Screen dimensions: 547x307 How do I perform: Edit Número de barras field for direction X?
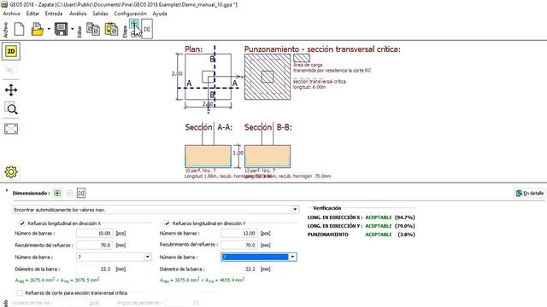pyautogui.click(x=94, y=233)
